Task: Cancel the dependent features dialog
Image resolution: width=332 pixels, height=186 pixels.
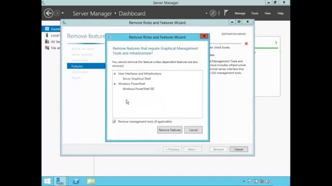Action: 193,130
